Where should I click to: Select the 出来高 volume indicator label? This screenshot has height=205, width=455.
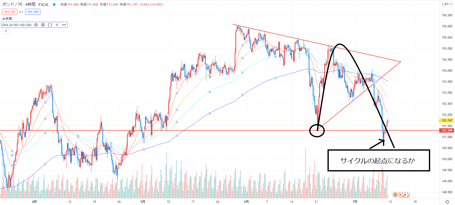tap(7, 19)
